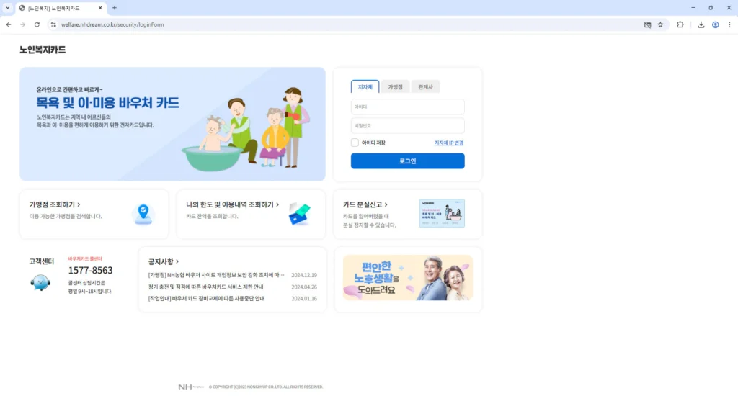Open the extensions puzzle icon
The width and height of the screenshot is (738, 396).
coord(680,24)
